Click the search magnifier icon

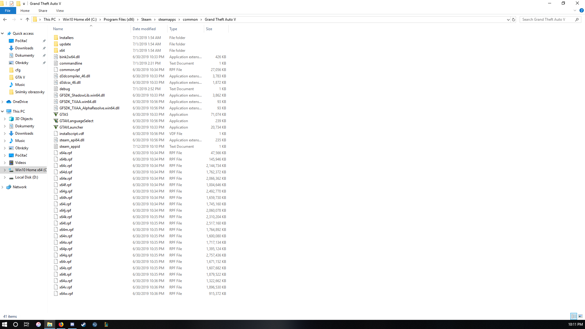pos(577,19)
